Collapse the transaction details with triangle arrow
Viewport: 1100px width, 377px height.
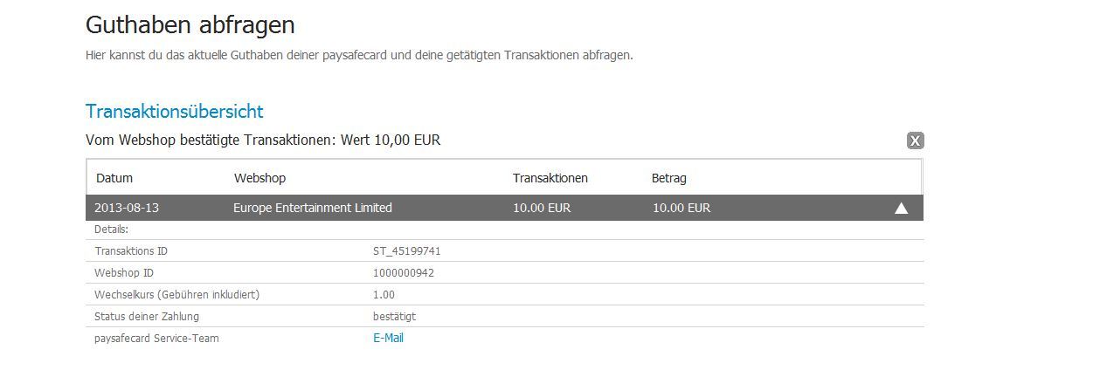tap(902, 208)
